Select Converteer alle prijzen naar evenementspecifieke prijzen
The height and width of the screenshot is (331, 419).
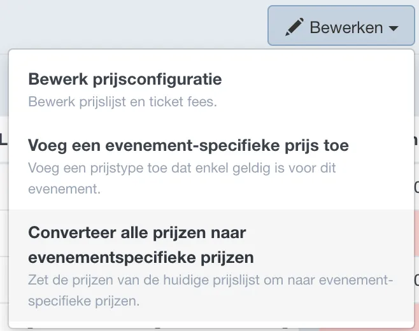(141, 244)
